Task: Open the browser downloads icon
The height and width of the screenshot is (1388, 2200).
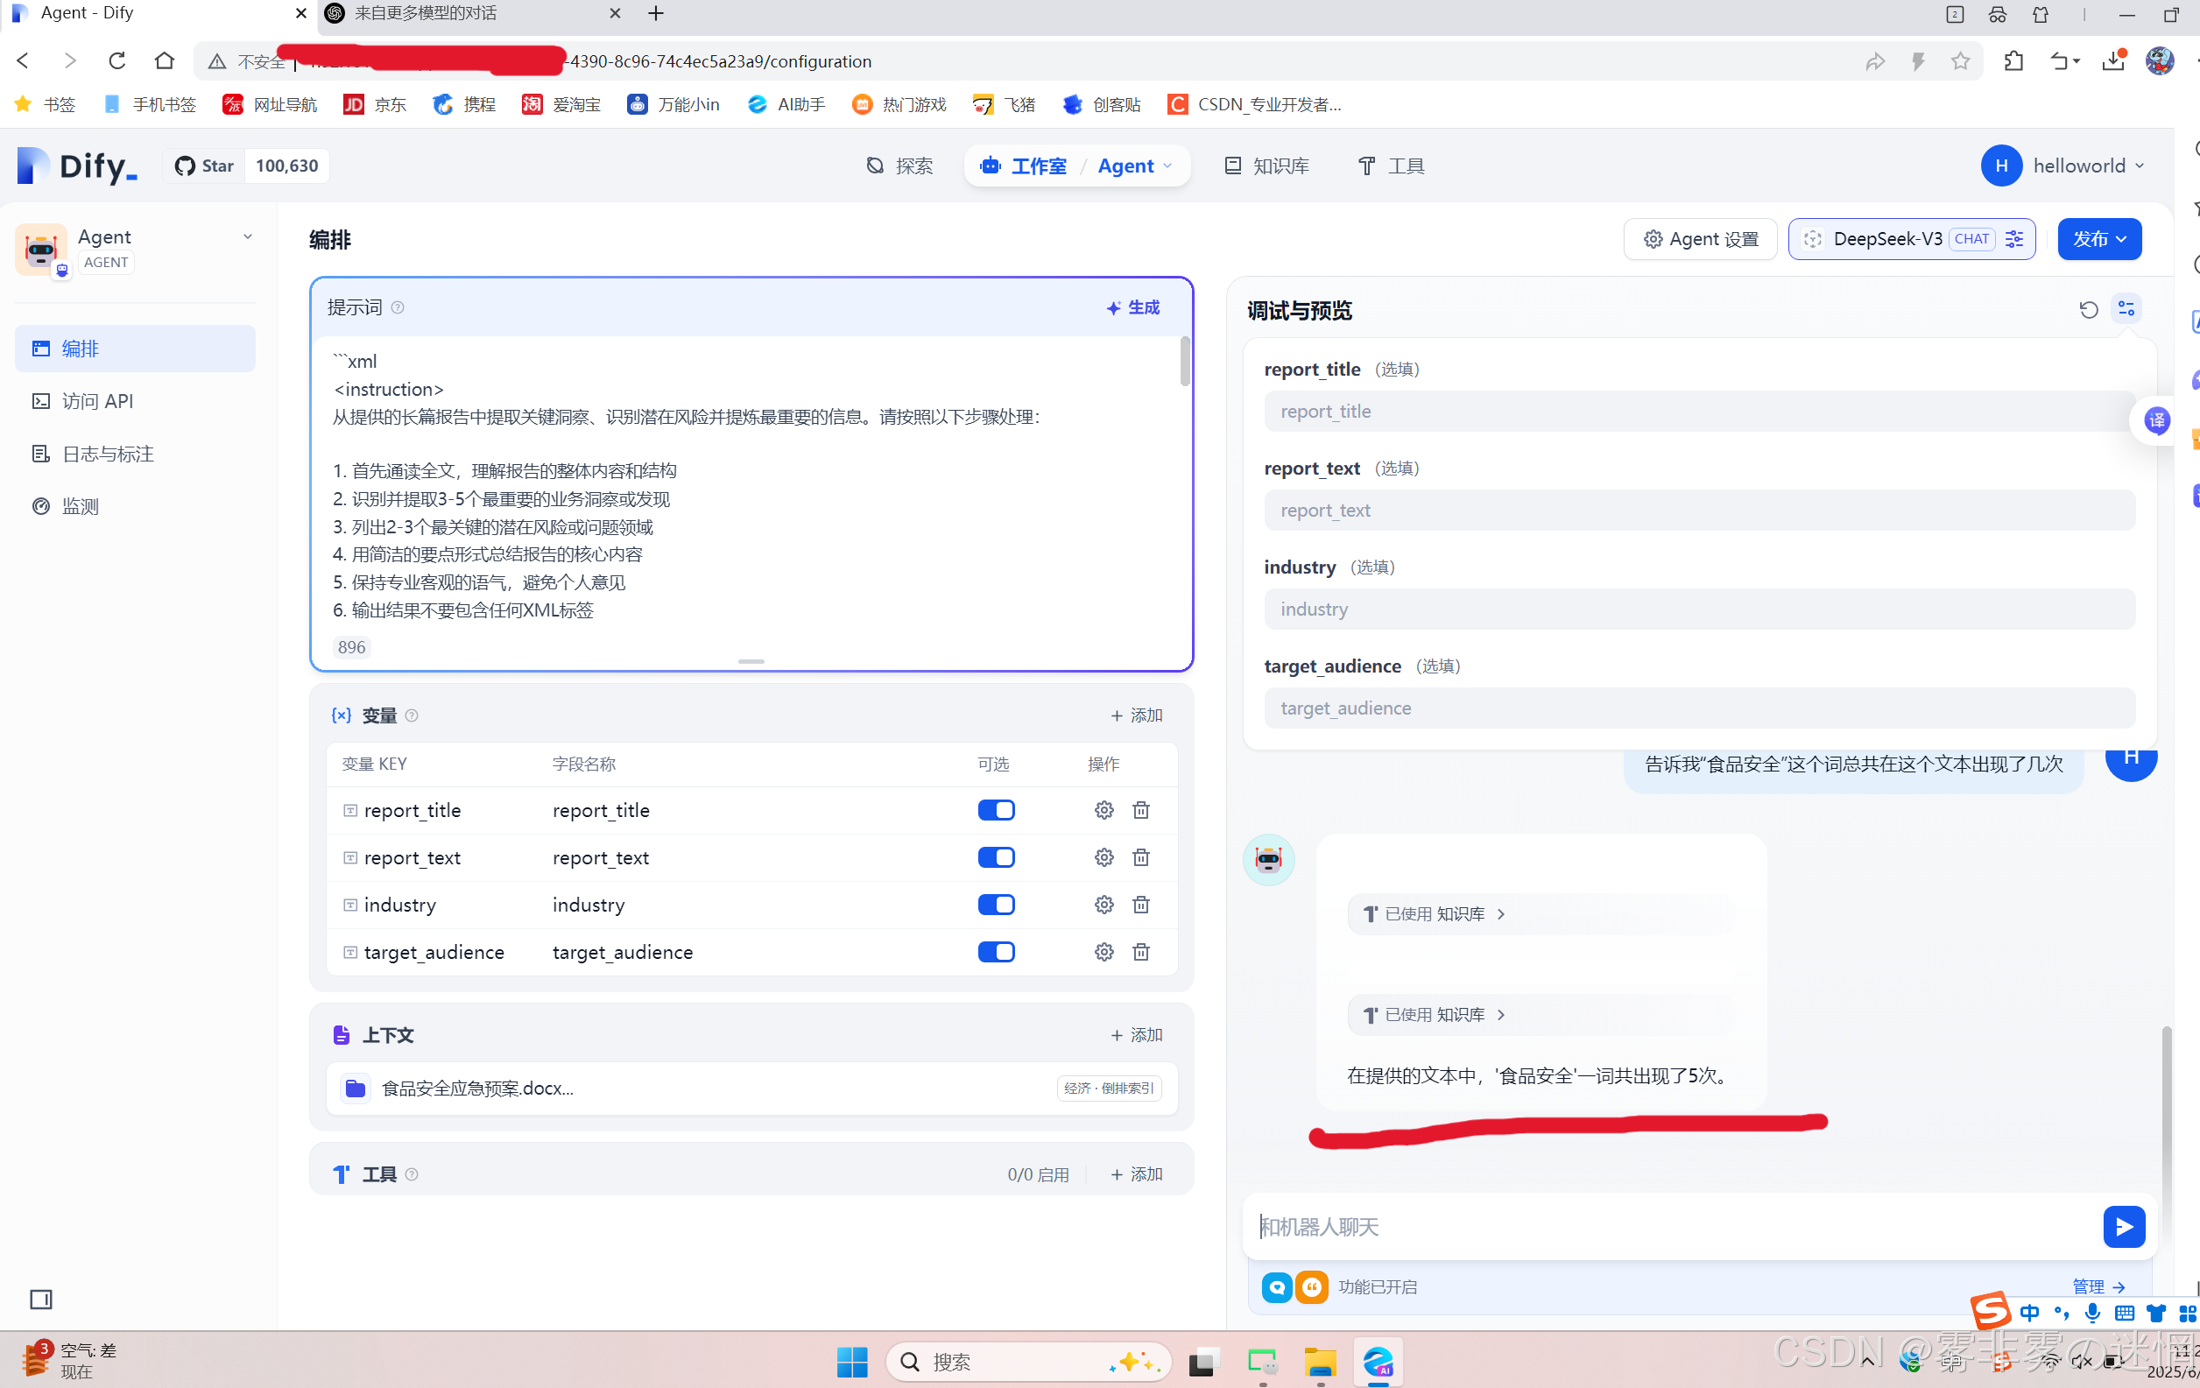Action: [x=2113, y=61]
